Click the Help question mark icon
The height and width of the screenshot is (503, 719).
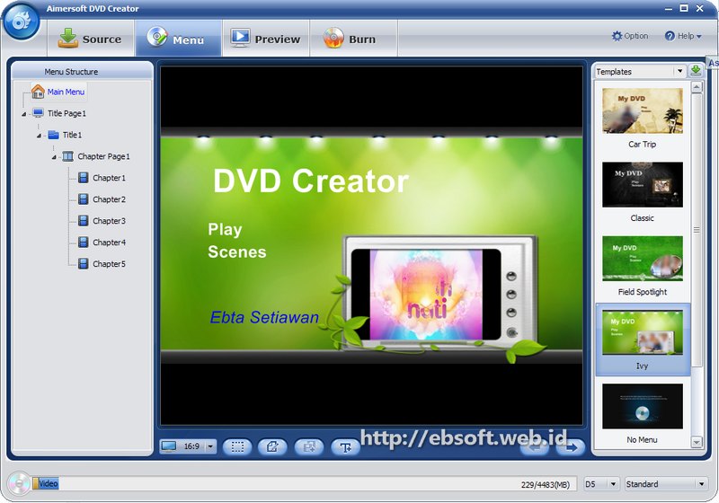pos(670,36)
